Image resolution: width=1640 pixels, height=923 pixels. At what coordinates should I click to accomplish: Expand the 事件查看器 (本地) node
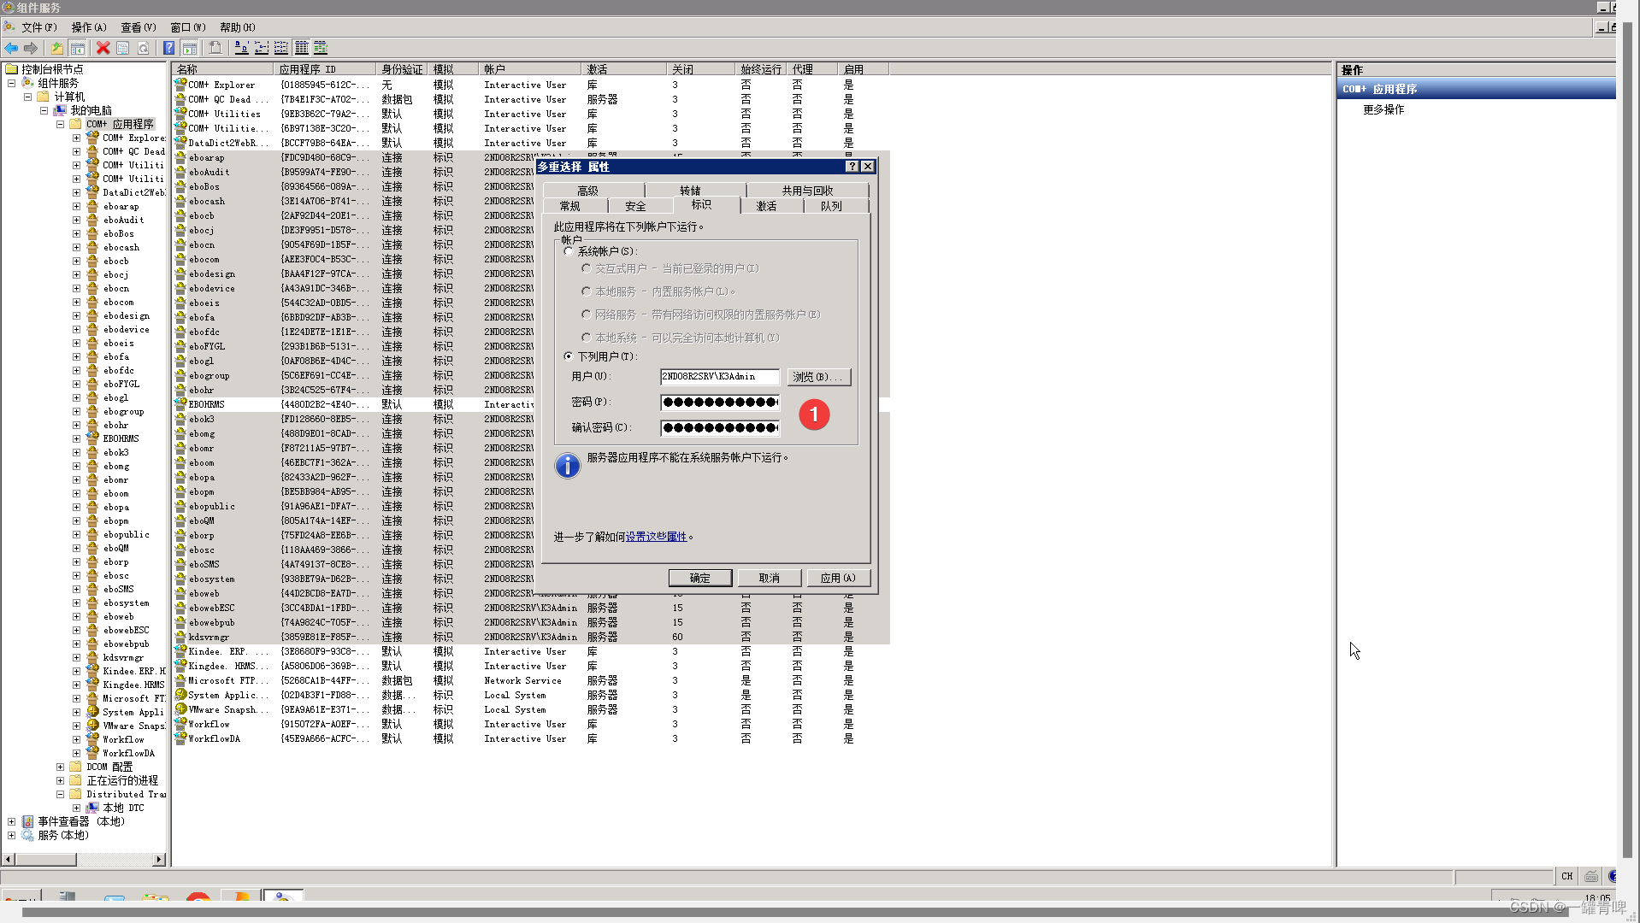tap(11, 820)
